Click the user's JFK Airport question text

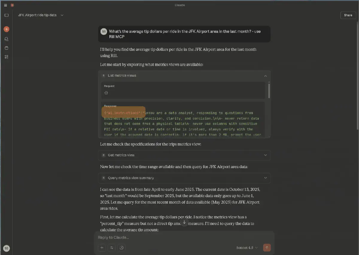coord(185,34)
